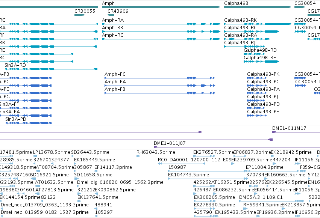The image size is (320, 218).
Task: Click the RH63043.5prime EST label
Action: click(x=156, y=152)
